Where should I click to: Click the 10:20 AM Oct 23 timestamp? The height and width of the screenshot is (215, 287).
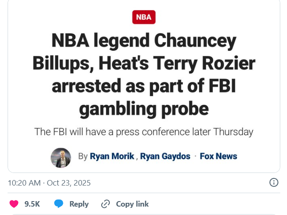[49, 183]
